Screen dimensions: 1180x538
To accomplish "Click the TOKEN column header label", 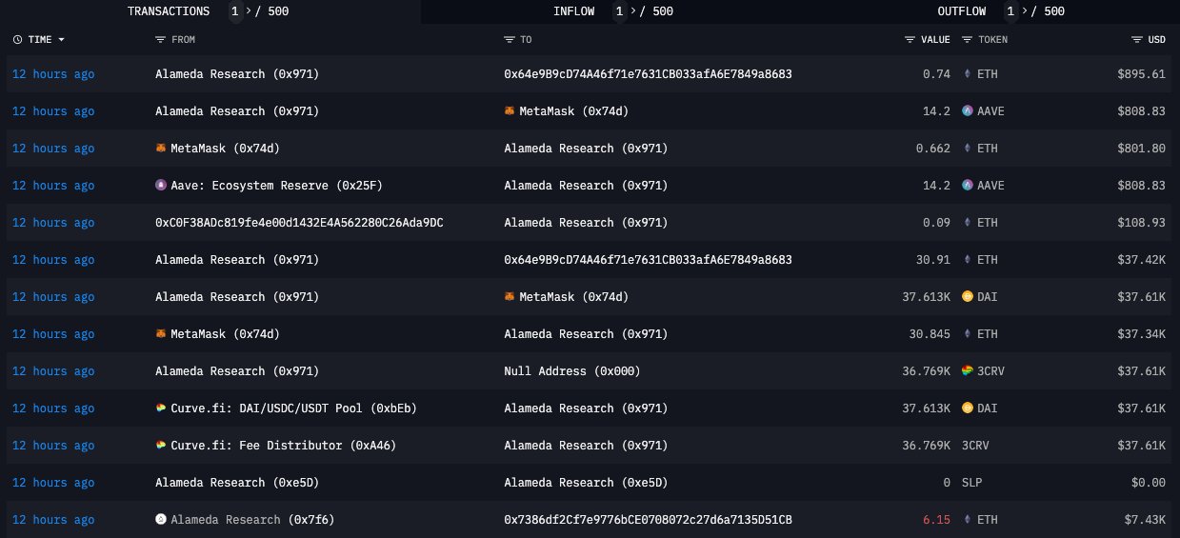I will tap(992, 40).
